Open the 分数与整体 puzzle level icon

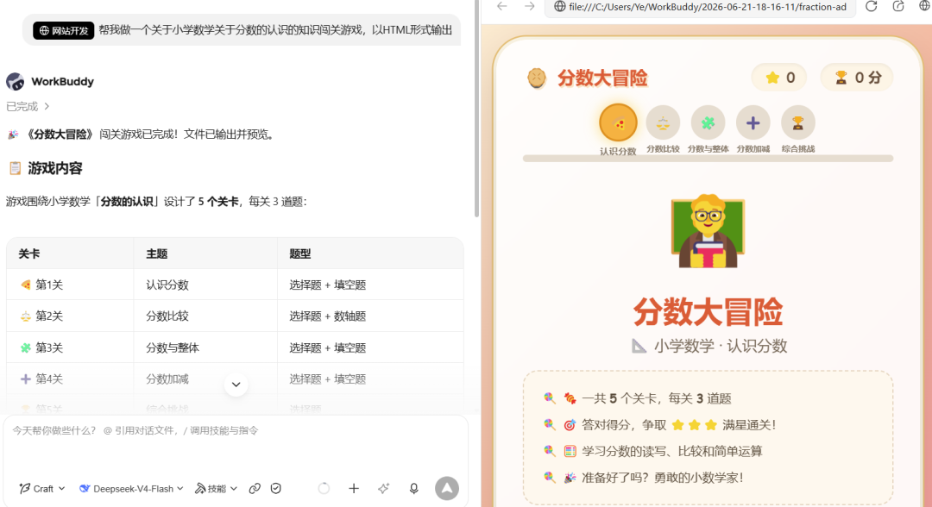point(708,123)
